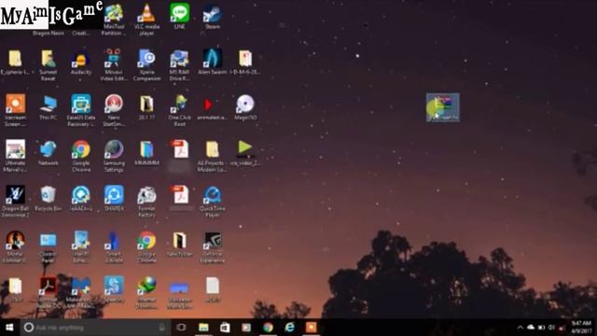This screenshot has width=597, height=336.
Task: Open Google Chrome beside Samsung Settings
Action: 81,156
